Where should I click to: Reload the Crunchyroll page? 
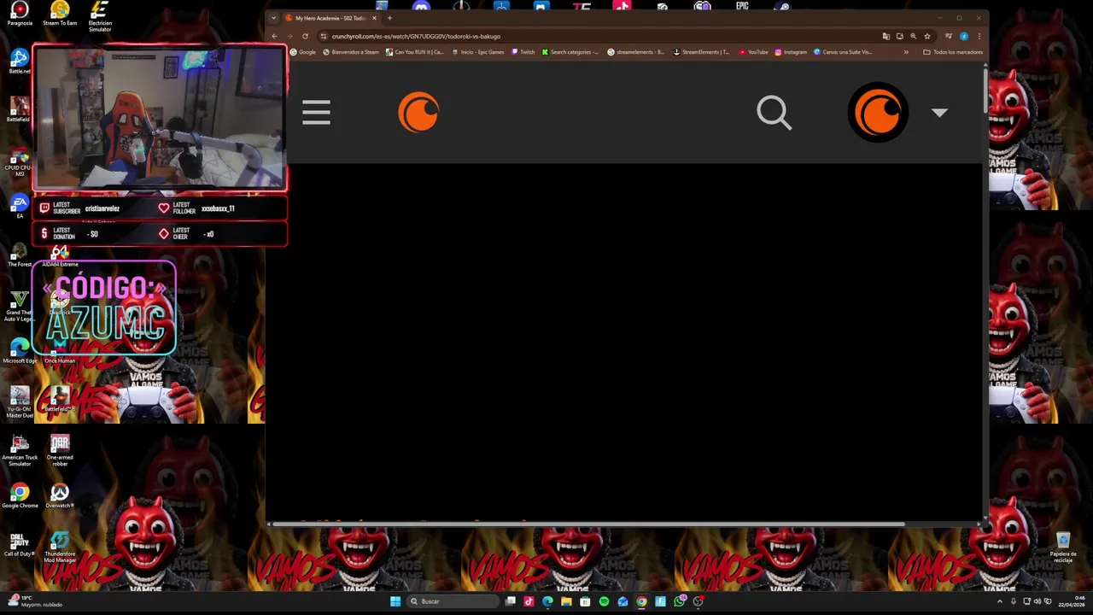coord(305,36)
